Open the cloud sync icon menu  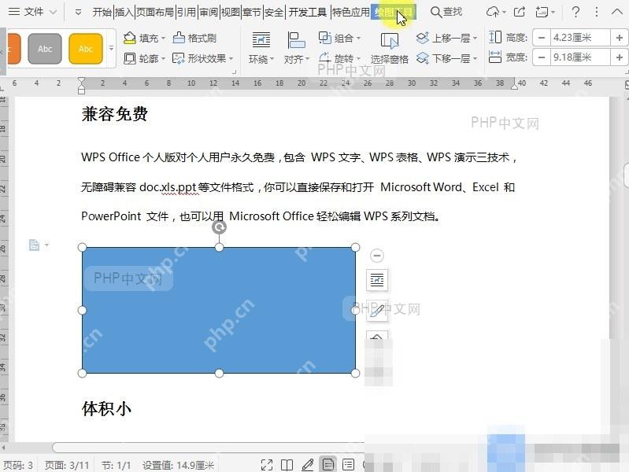496,12
